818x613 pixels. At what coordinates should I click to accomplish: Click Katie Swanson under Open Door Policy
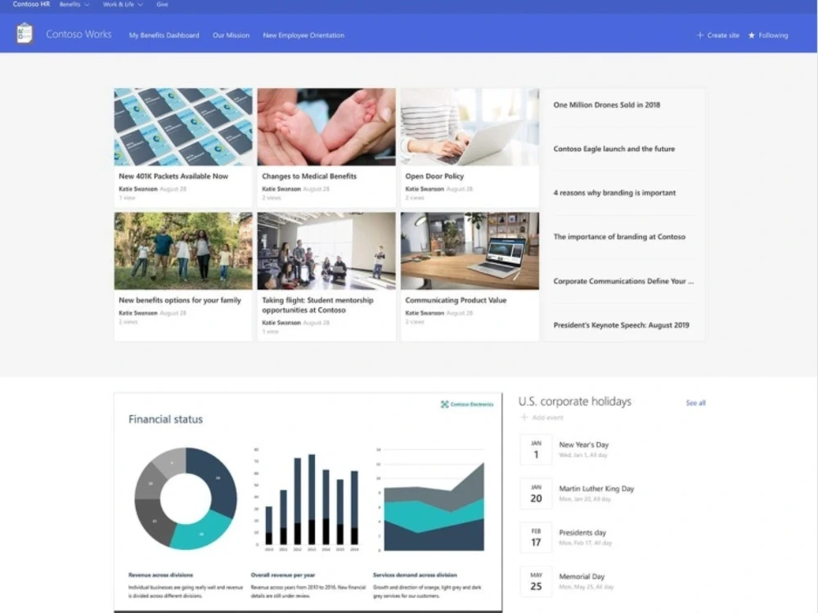(x=425, y=189)
